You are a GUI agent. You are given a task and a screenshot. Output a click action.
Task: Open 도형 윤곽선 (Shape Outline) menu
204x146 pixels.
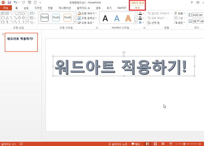87,18
